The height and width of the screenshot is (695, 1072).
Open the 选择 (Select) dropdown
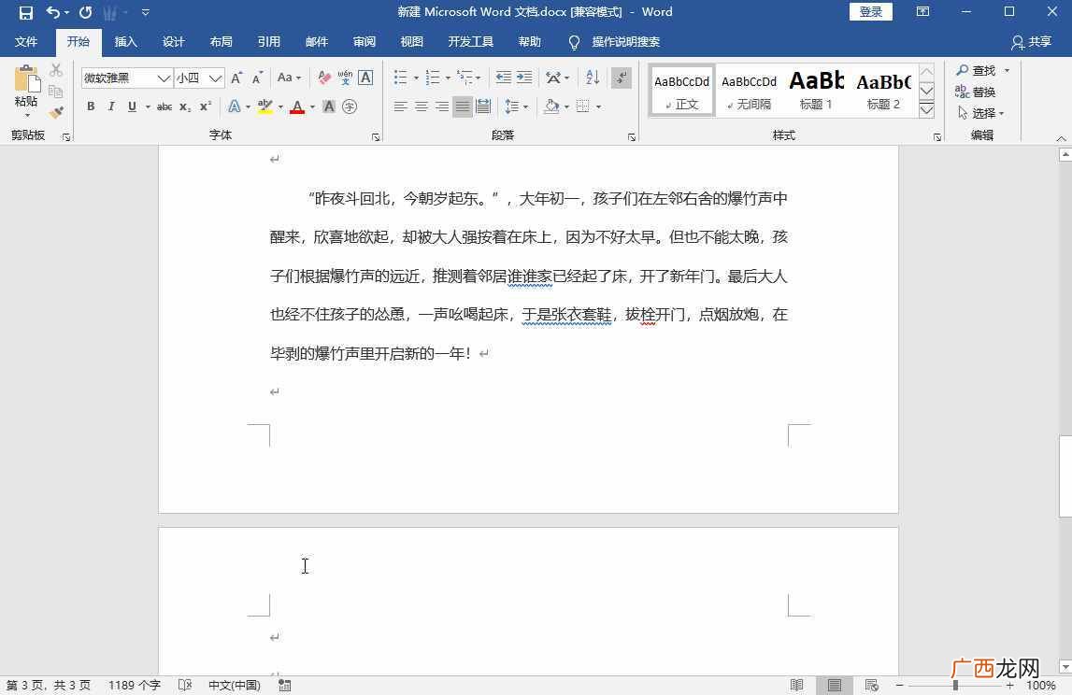(980, 113)
